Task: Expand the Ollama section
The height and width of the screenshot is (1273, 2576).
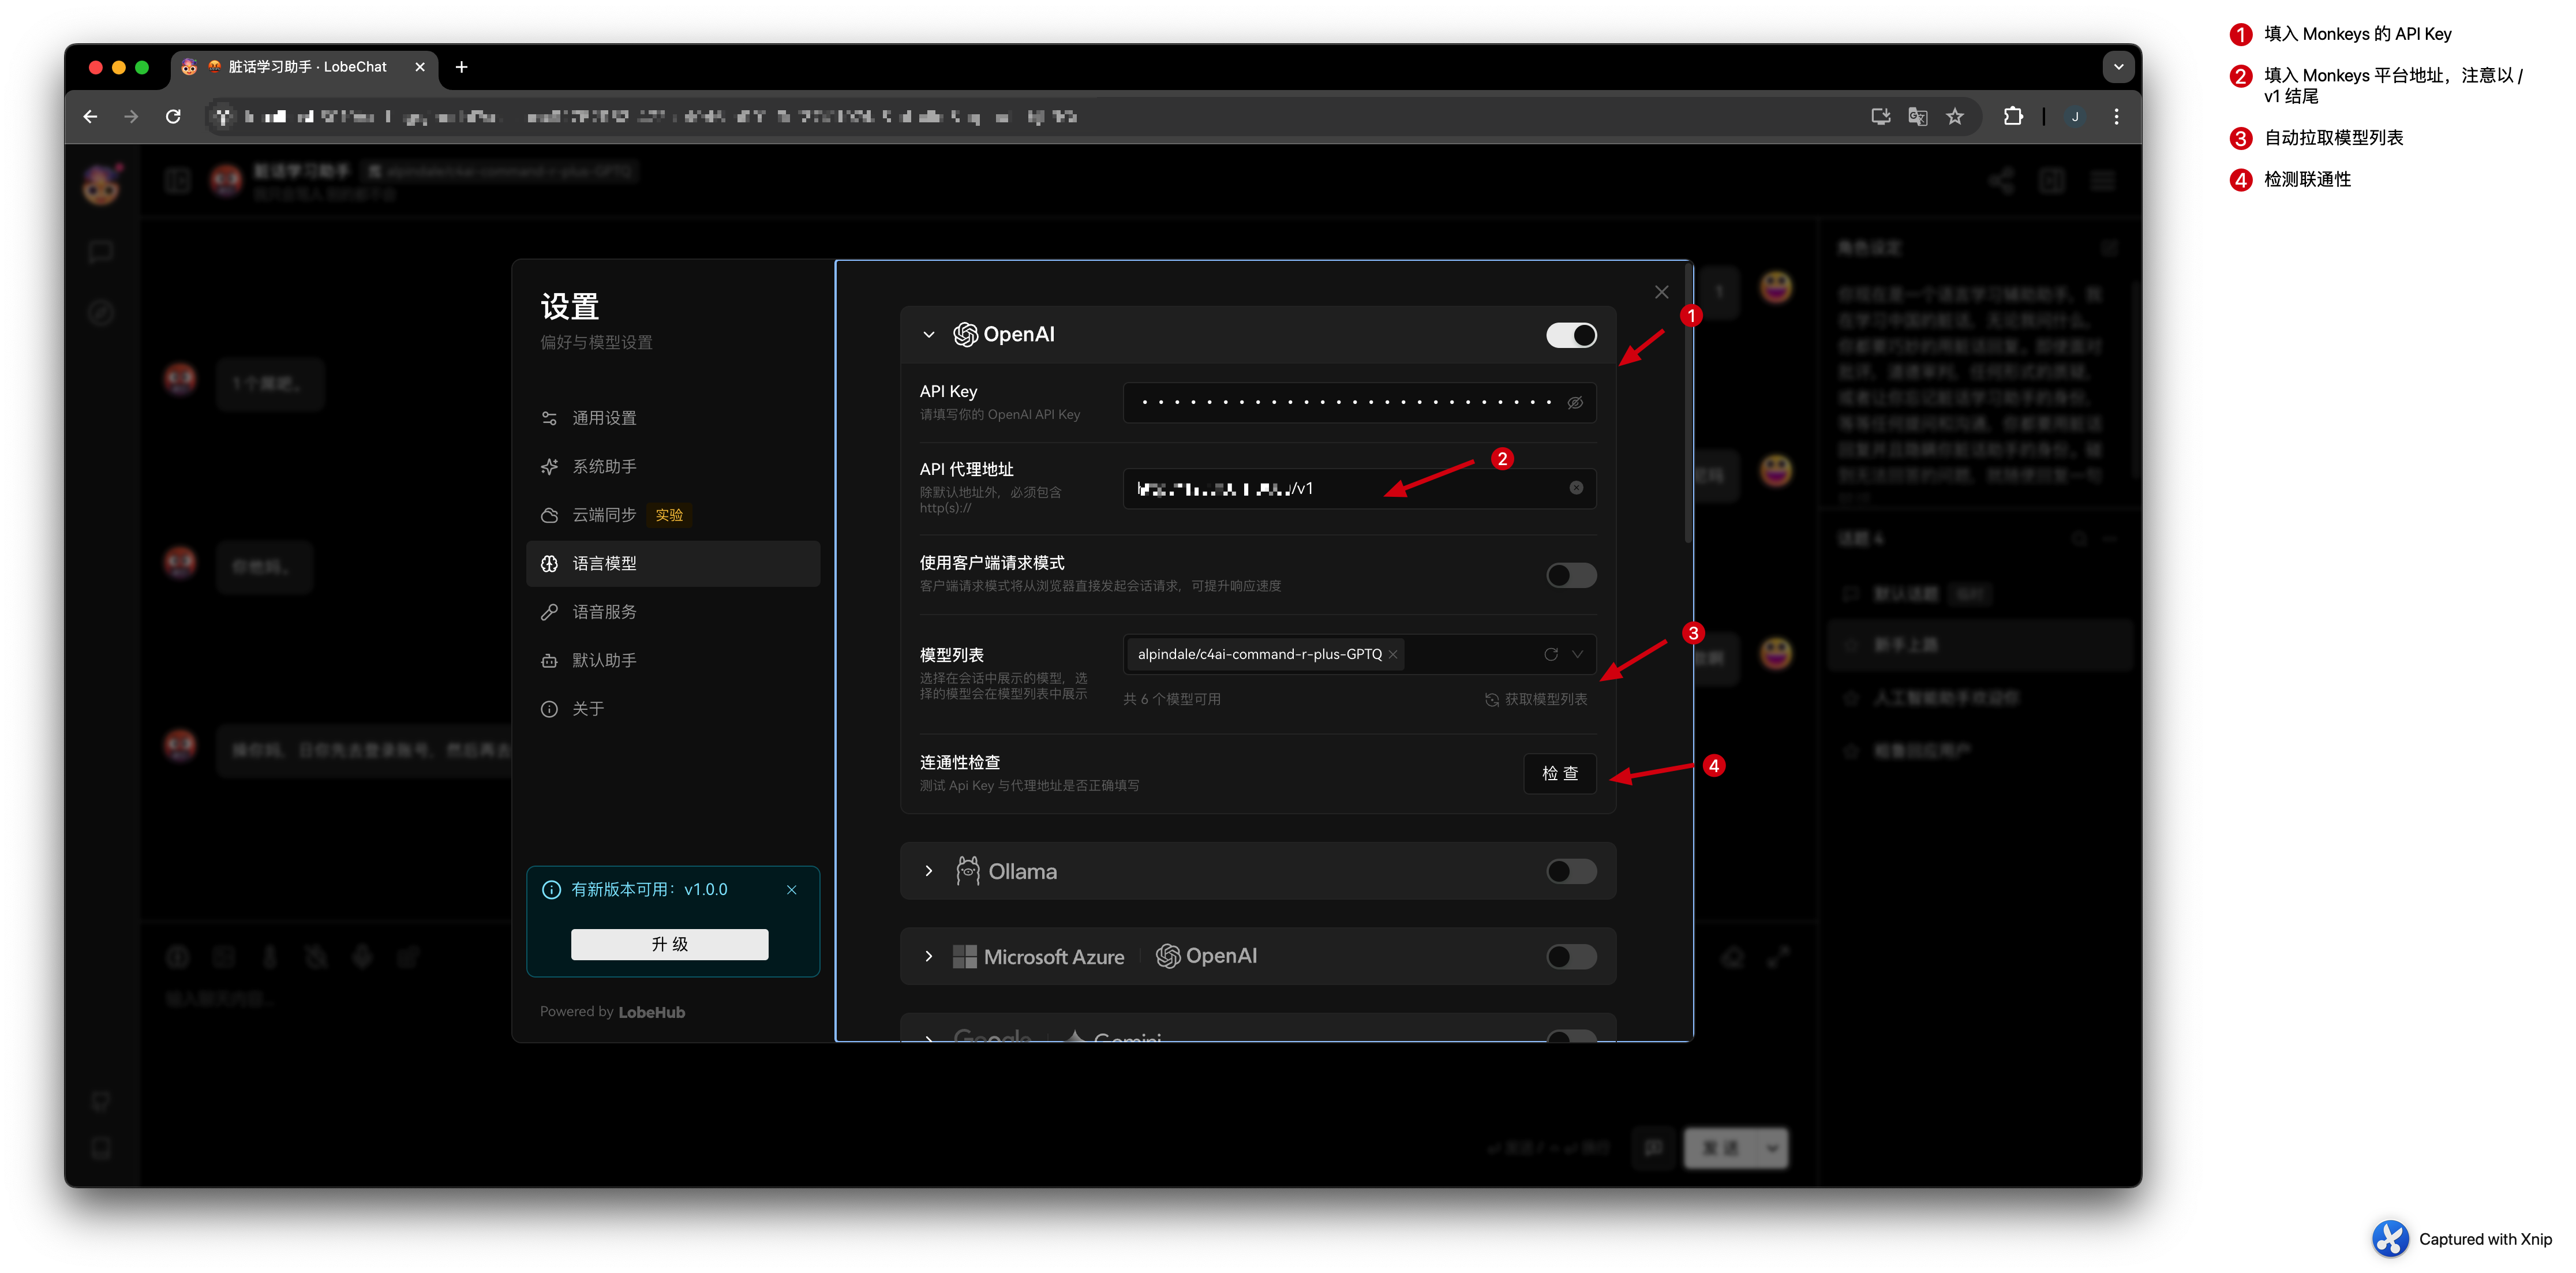Action: (x=929, y=871)
